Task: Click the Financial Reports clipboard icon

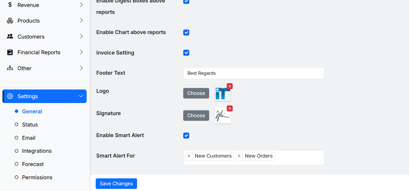Action: tap(9, 52)
